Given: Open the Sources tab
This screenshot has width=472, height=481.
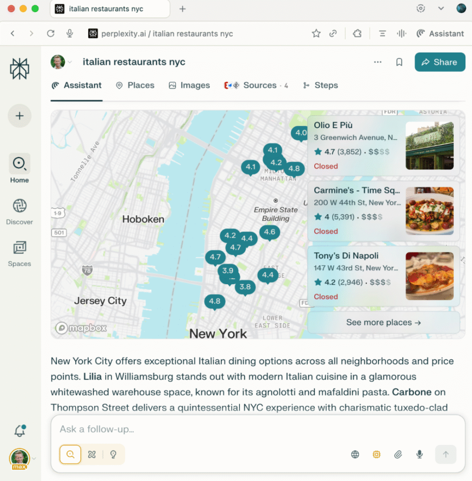Looking at the screenshot, I should click(256, 85).
